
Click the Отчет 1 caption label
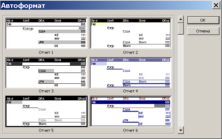(x=46, y=52)
